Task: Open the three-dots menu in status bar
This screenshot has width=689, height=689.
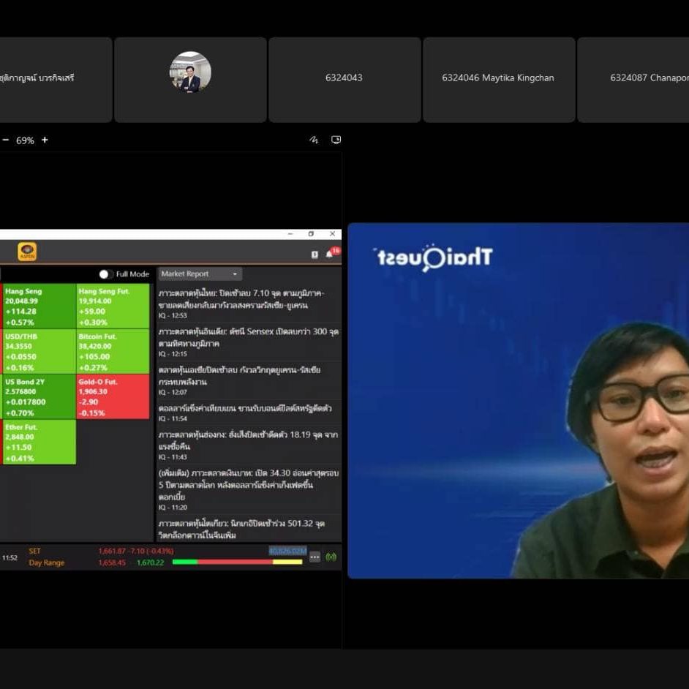Action: [315, 557]
